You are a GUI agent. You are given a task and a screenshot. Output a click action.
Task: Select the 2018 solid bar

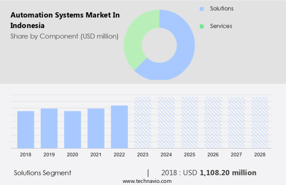coord(26,129)
